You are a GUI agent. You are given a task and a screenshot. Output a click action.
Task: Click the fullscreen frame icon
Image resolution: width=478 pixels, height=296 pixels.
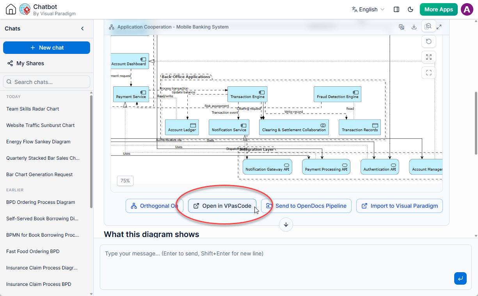(429, 73)
